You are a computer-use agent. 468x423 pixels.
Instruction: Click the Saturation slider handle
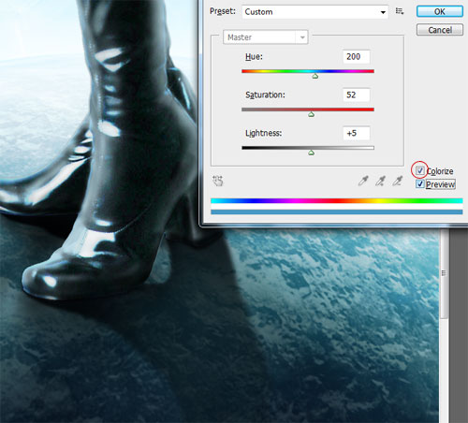click(311, 114)
